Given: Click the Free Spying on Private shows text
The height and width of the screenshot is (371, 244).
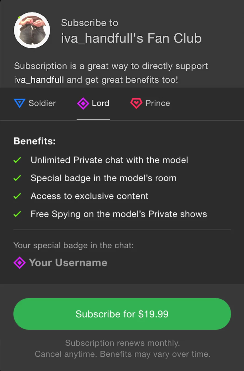Looking at the screenshot, I should coord(119,214).
